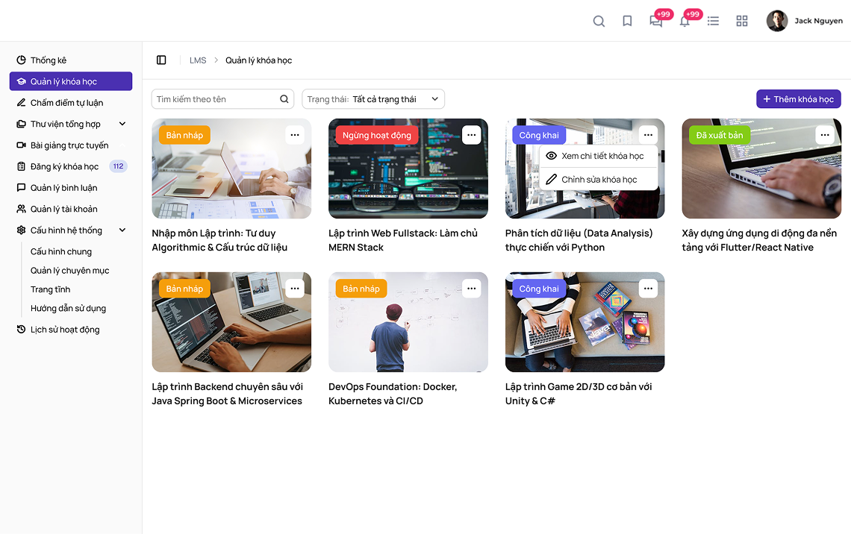
Task: Click the list view icon in header
Action: pyautogui.click(x=713, y=21)
